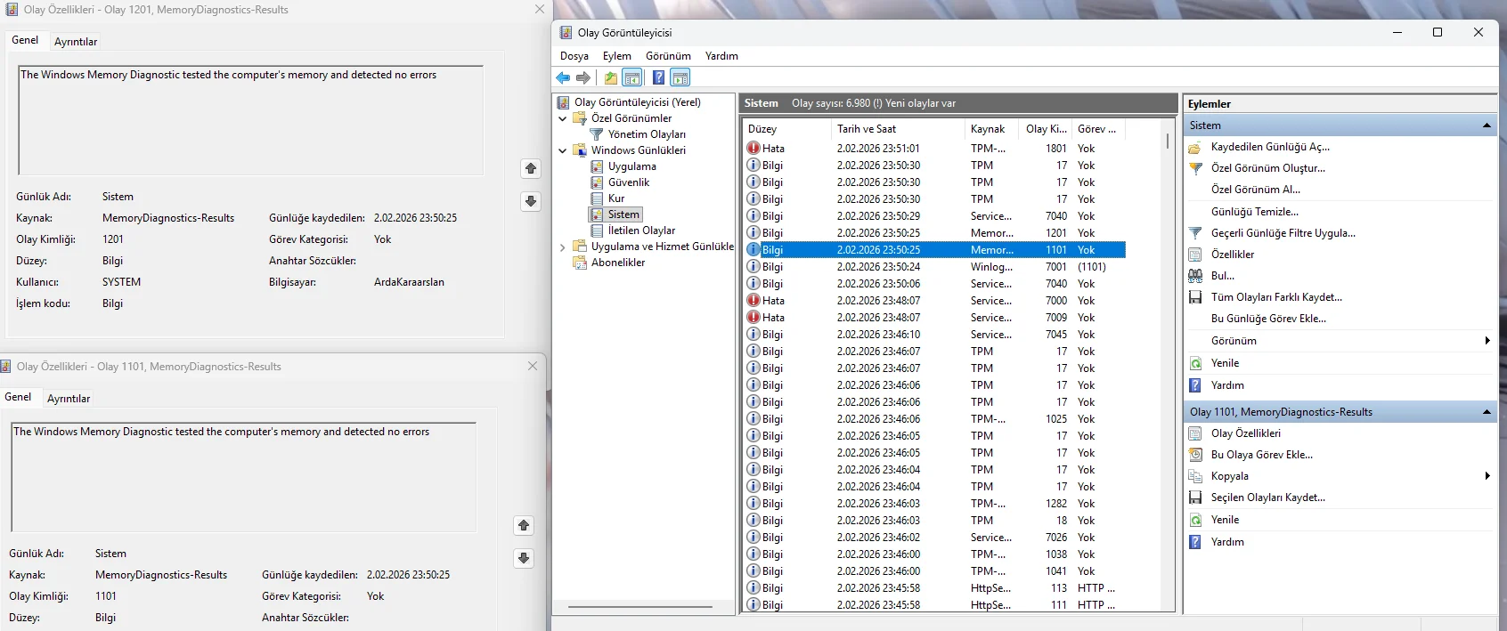Open the Kopyala submenu arrow in actions
This screenshot has height=631, width=1507.
click(x=1487, y=476)
